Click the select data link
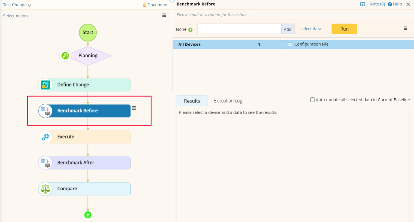Image resolution: width=414 pixels, height=222 pixels. (311, 29)
